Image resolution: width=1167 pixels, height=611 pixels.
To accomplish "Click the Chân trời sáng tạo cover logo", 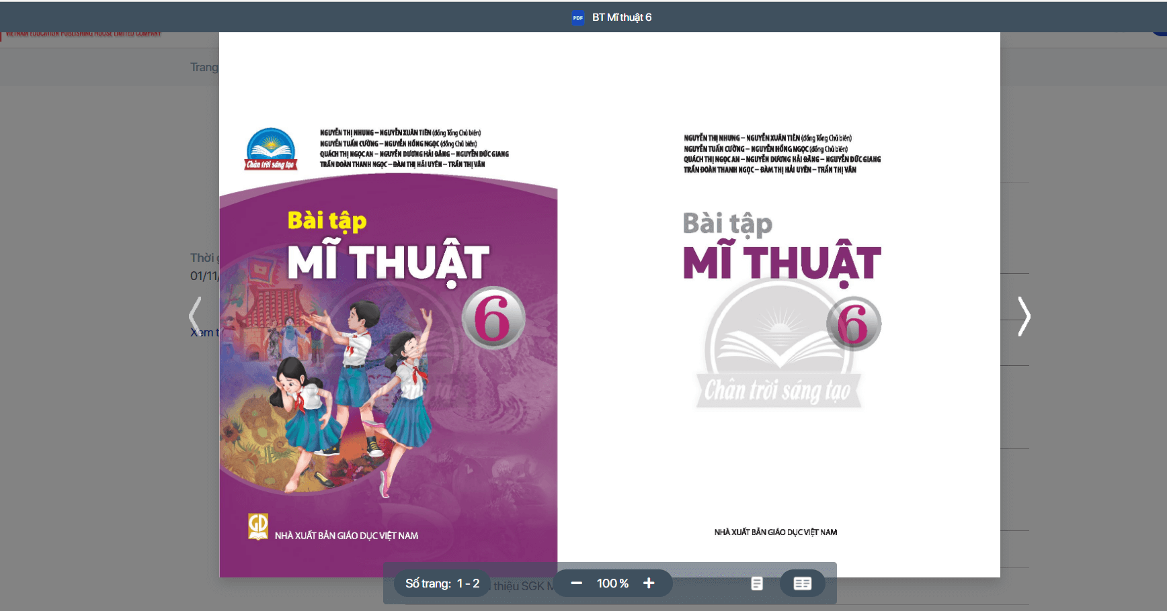I will [270, 149].
